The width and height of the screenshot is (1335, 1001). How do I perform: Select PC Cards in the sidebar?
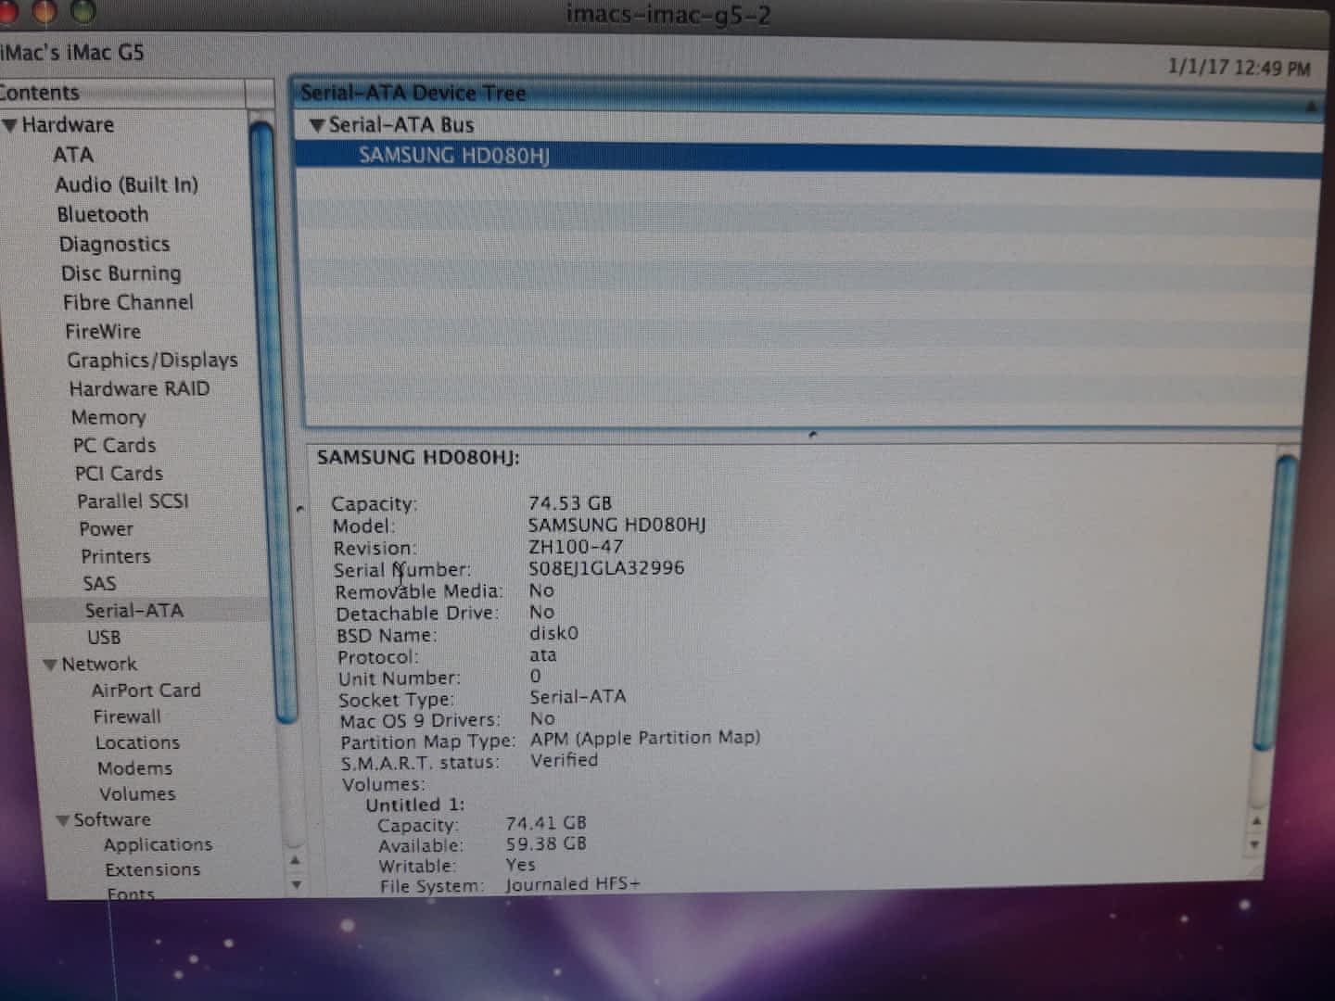(x=115, y=445)
